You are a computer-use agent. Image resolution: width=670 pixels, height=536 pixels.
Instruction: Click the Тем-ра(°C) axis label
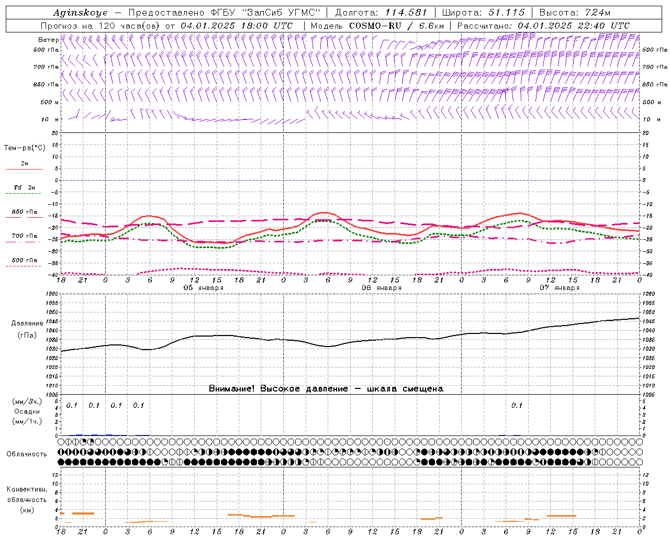point(25,148)
